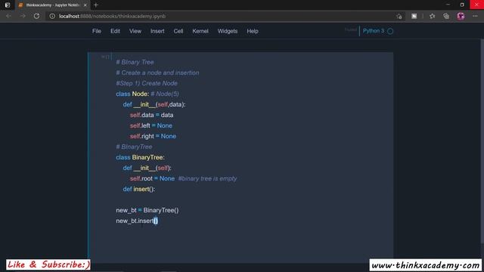Screen dimensions: 484x272
Task: Open the browser settings and more menu
Action: point(475,16)
